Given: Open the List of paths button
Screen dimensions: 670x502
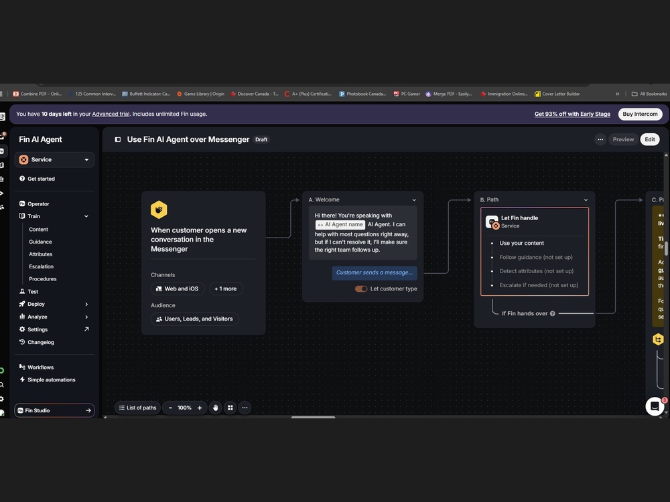Looking at the screenshot, I should (x=137, y=408).
